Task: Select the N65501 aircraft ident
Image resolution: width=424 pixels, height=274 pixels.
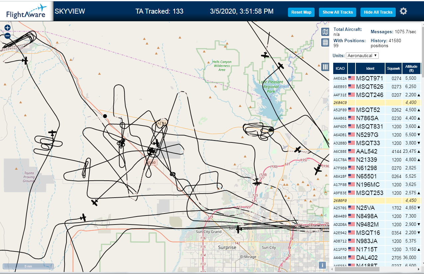Action: (366, 176)
